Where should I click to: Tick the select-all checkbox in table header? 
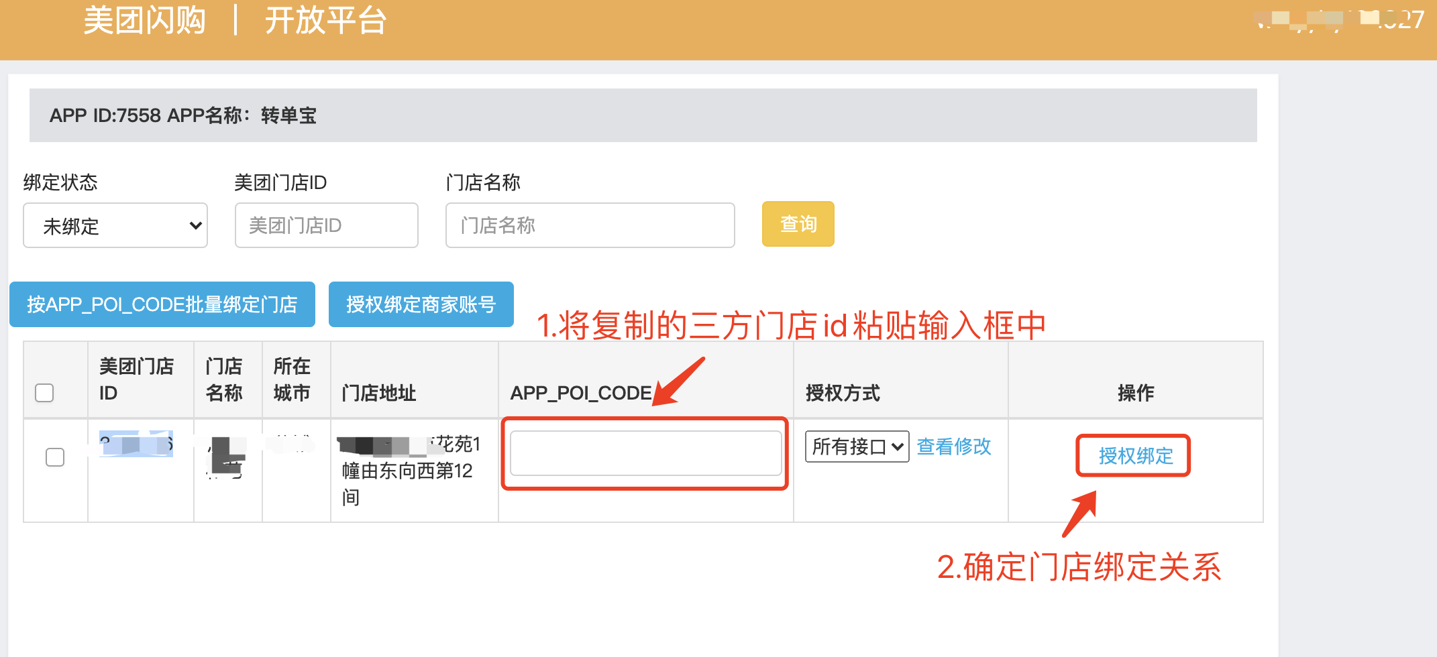44,393
